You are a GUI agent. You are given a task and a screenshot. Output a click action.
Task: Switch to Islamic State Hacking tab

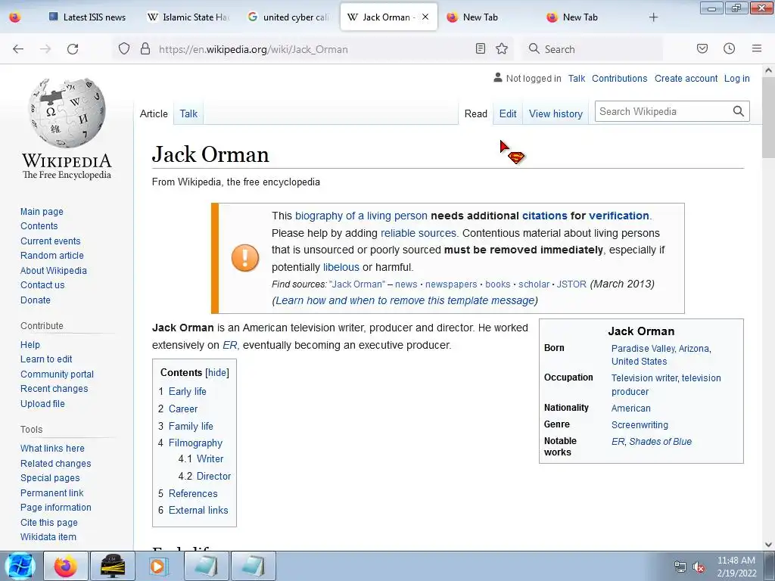[190, 17]
